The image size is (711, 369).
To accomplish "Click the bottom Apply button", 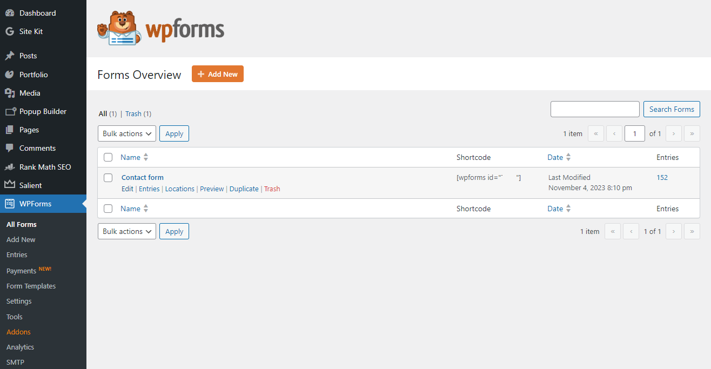I will (x=174, y=231).
